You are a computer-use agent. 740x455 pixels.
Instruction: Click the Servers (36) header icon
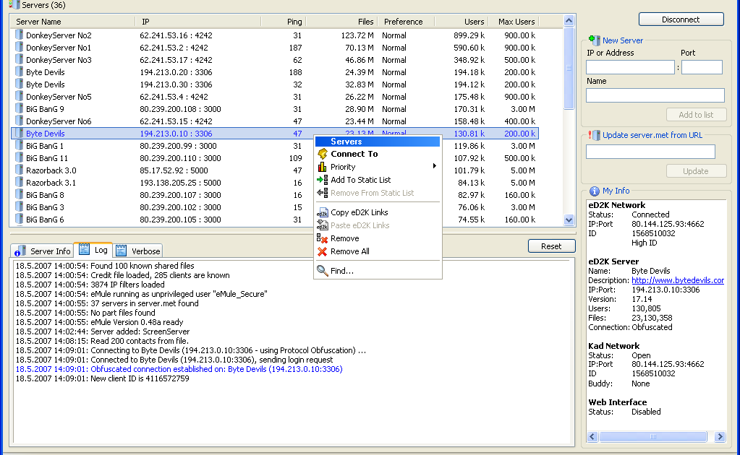point(14,5)
